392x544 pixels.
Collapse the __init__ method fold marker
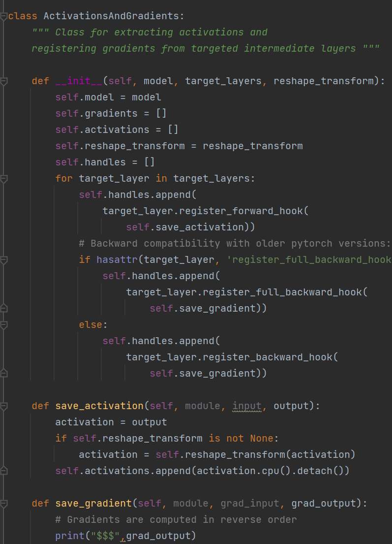point(4,81)
